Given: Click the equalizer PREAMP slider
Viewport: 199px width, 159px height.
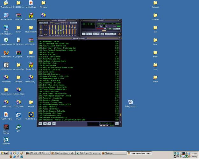Looking at the screenshot, I should tap(40, 29).
